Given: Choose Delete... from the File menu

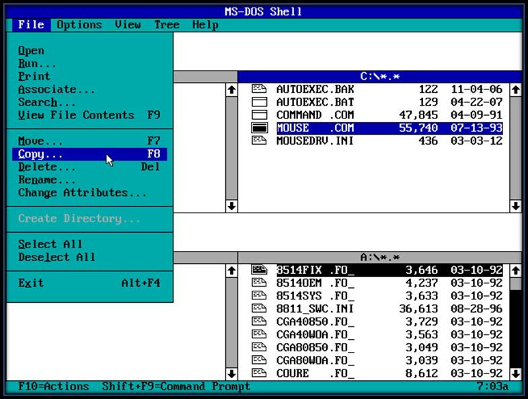Looking at the screenshot, I should click(89, 167).
